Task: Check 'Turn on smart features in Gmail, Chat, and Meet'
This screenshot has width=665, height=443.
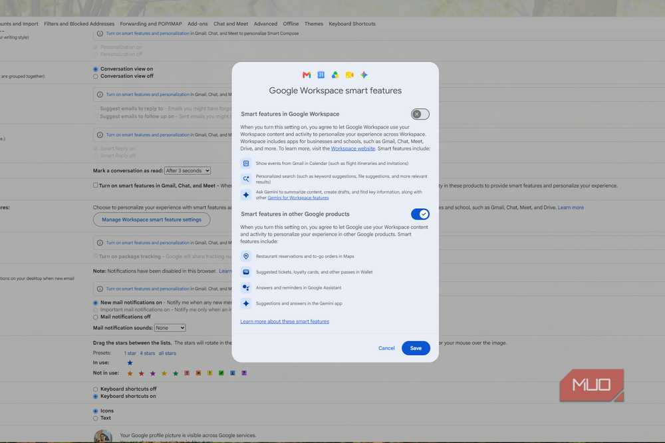Action: coord(95,186)
